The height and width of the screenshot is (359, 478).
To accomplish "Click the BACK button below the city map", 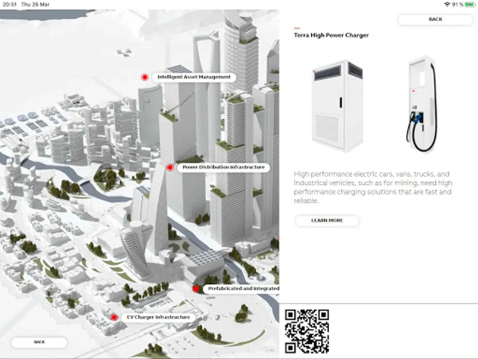I will click(39, 342).
